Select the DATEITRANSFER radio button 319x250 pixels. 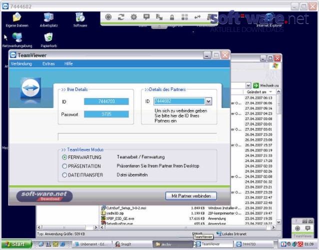[x=64, y=175]
